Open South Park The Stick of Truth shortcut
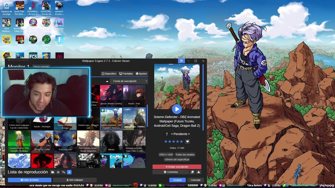 pyautogui.click(x=20, y=8)
